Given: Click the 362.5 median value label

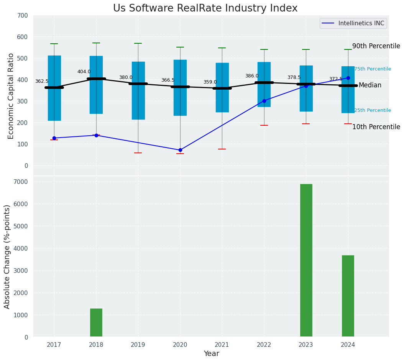Looking at the screenshot, I should tap(42, 81).
